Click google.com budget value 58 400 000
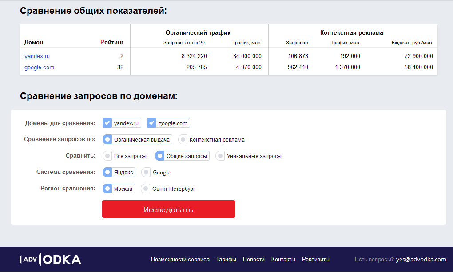 (419, 67)
